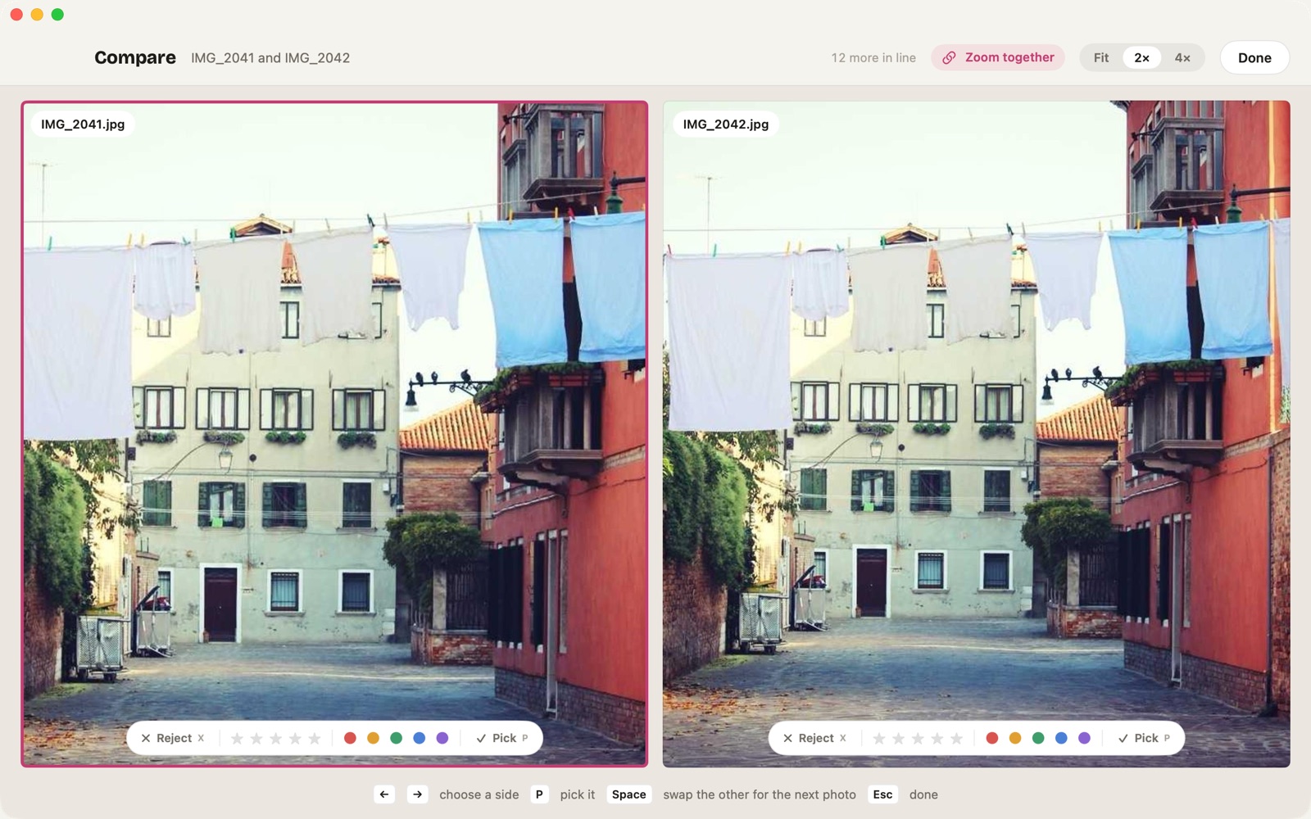This screenshot has width=1311, height=819.
Task: Apply green color label to IMG_2041
Action: click(396, 738)
